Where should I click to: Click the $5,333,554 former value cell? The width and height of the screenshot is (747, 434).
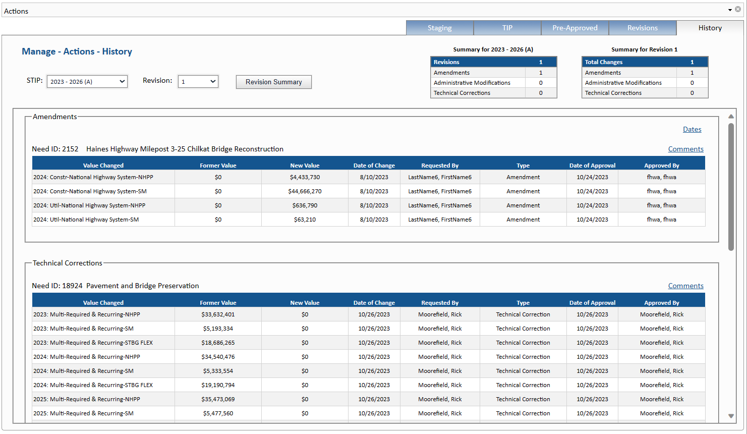tap(218, 371)
